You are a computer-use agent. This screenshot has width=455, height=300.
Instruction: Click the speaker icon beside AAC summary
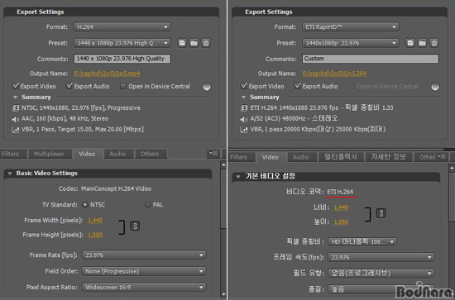(16, 119)
